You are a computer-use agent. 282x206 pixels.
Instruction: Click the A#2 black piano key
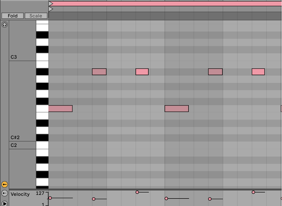pyautogui.click(x=42, y=72)
